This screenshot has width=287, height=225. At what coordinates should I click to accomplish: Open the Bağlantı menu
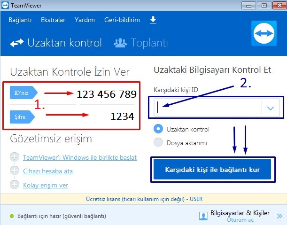coord(20,20)
